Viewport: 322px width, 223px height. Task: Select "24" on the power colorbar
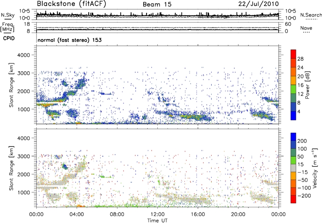300,68
